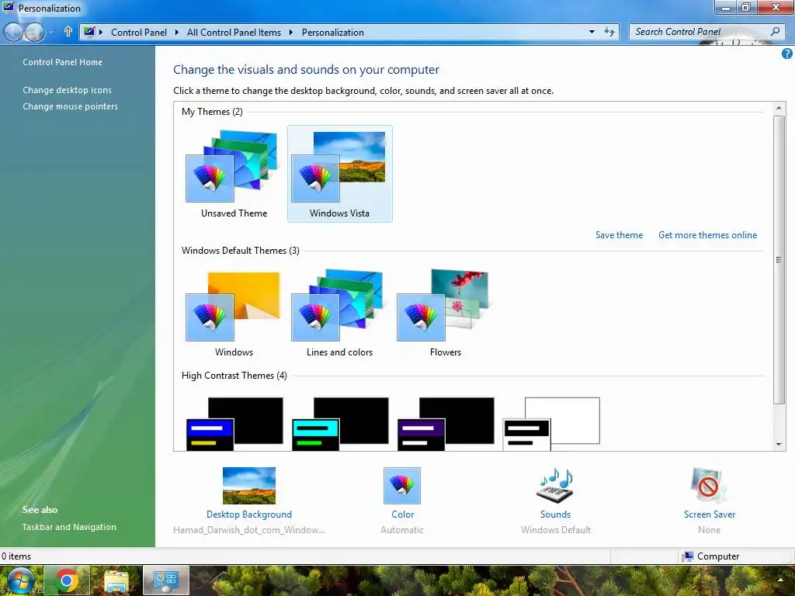
Task: Go to Control Panel Home
Action: coord(62,62)
